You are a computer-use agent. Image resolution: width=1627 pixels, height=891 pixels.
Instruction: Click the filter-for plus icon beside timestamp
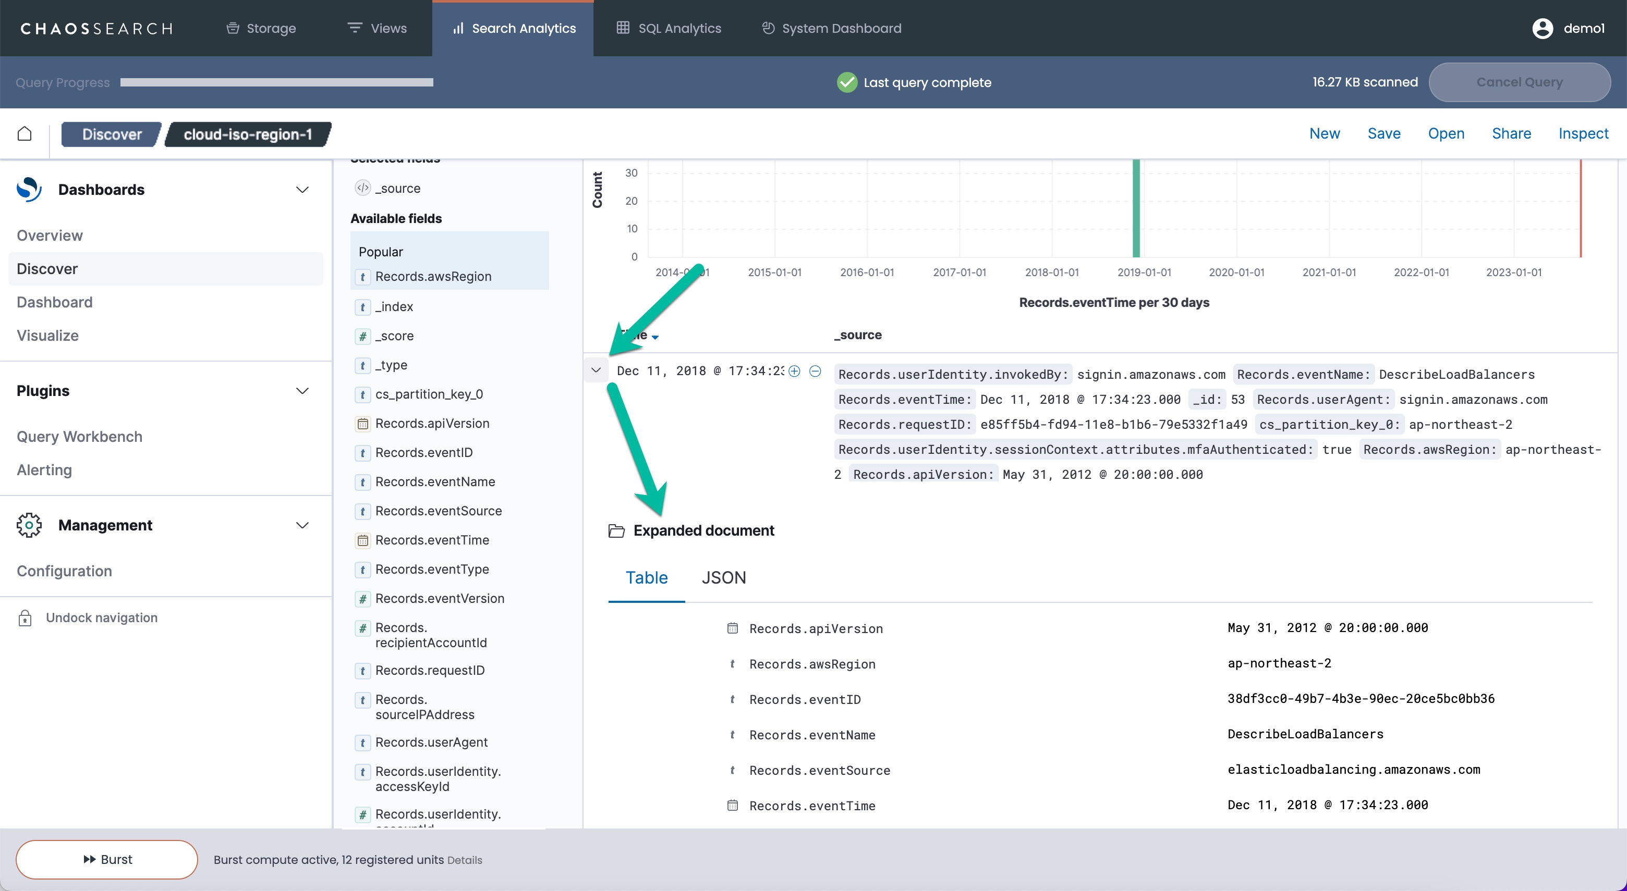(x=795, y=371)
